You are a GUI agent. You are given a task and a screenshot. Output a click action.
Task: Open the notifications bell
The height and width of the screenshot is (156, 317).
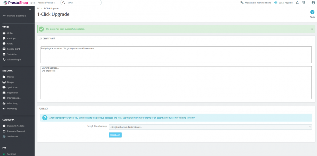pos(297,3)
